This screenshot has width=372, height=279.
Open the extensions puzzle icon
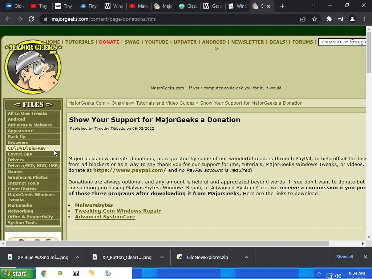point(329,19)
